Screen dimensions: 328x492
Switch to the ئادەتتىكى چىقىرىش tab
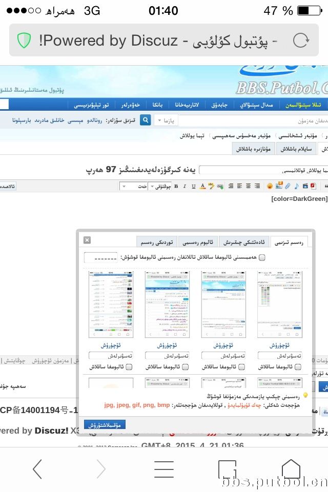point(244,242)
